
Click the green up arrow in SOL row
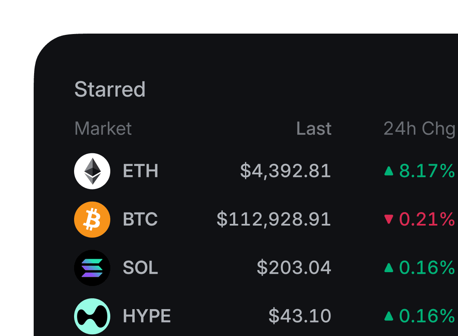(x=389, y=268)
